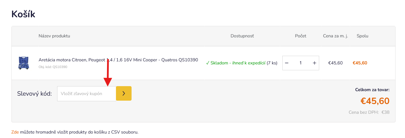This screenshot has width=405, height=138.
Task: Select the Počet column header
Action: pos(301,36)
